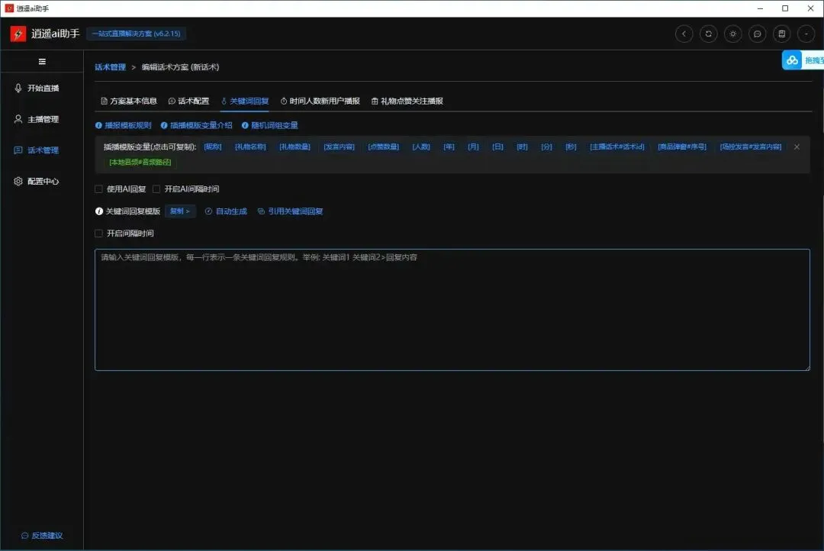Open the 时间人数新用户播报 tab
824x551 pixels.
pos(320,101)
